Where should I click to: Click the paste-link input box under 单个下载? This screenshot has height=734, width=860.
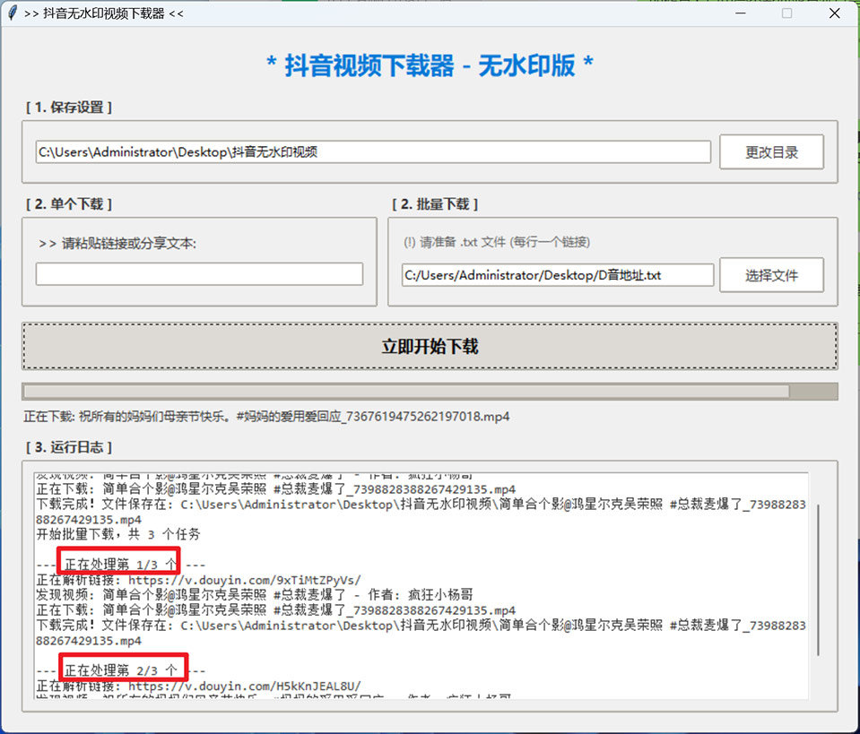tap(198, 274)
